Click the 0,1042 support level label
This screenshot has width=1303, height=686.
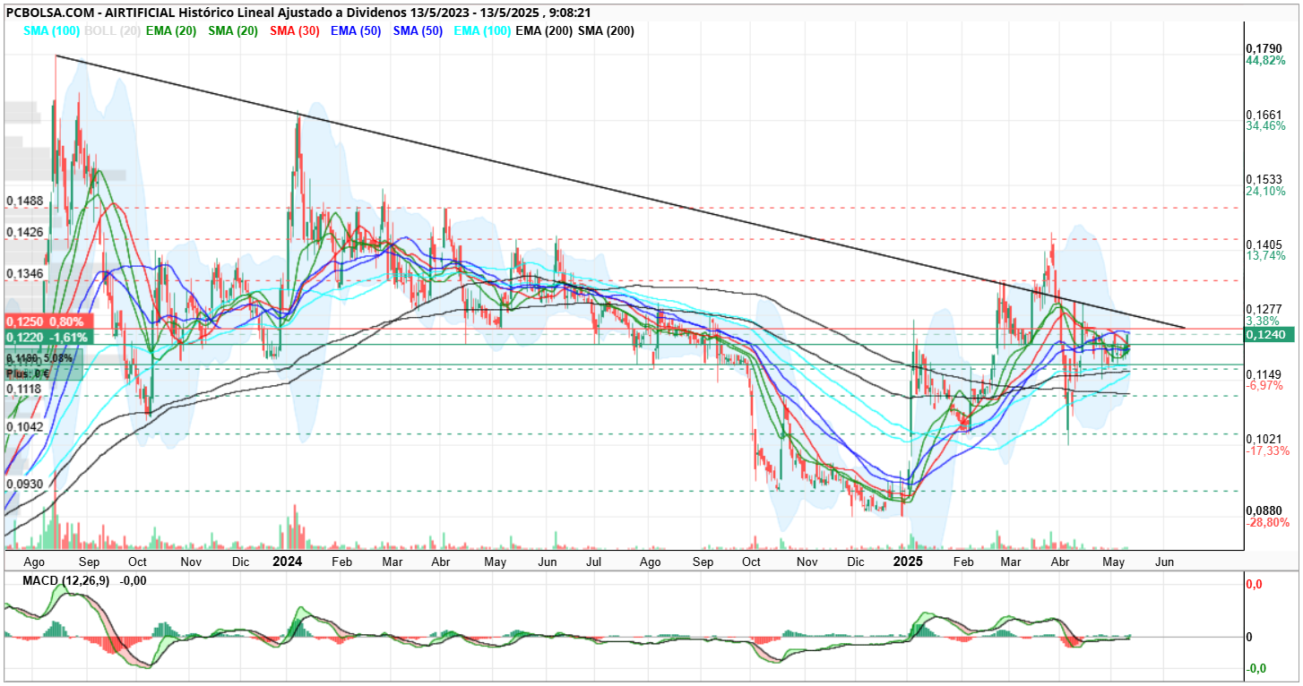click(x=24, y=427)
